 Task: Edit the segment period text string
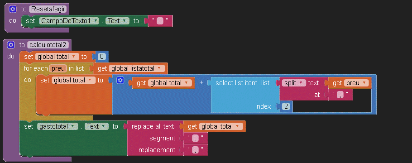196,138
